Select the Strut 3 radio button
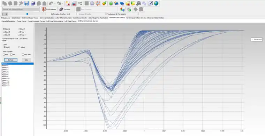Screen dimensions: 265x136 [4, 35]
